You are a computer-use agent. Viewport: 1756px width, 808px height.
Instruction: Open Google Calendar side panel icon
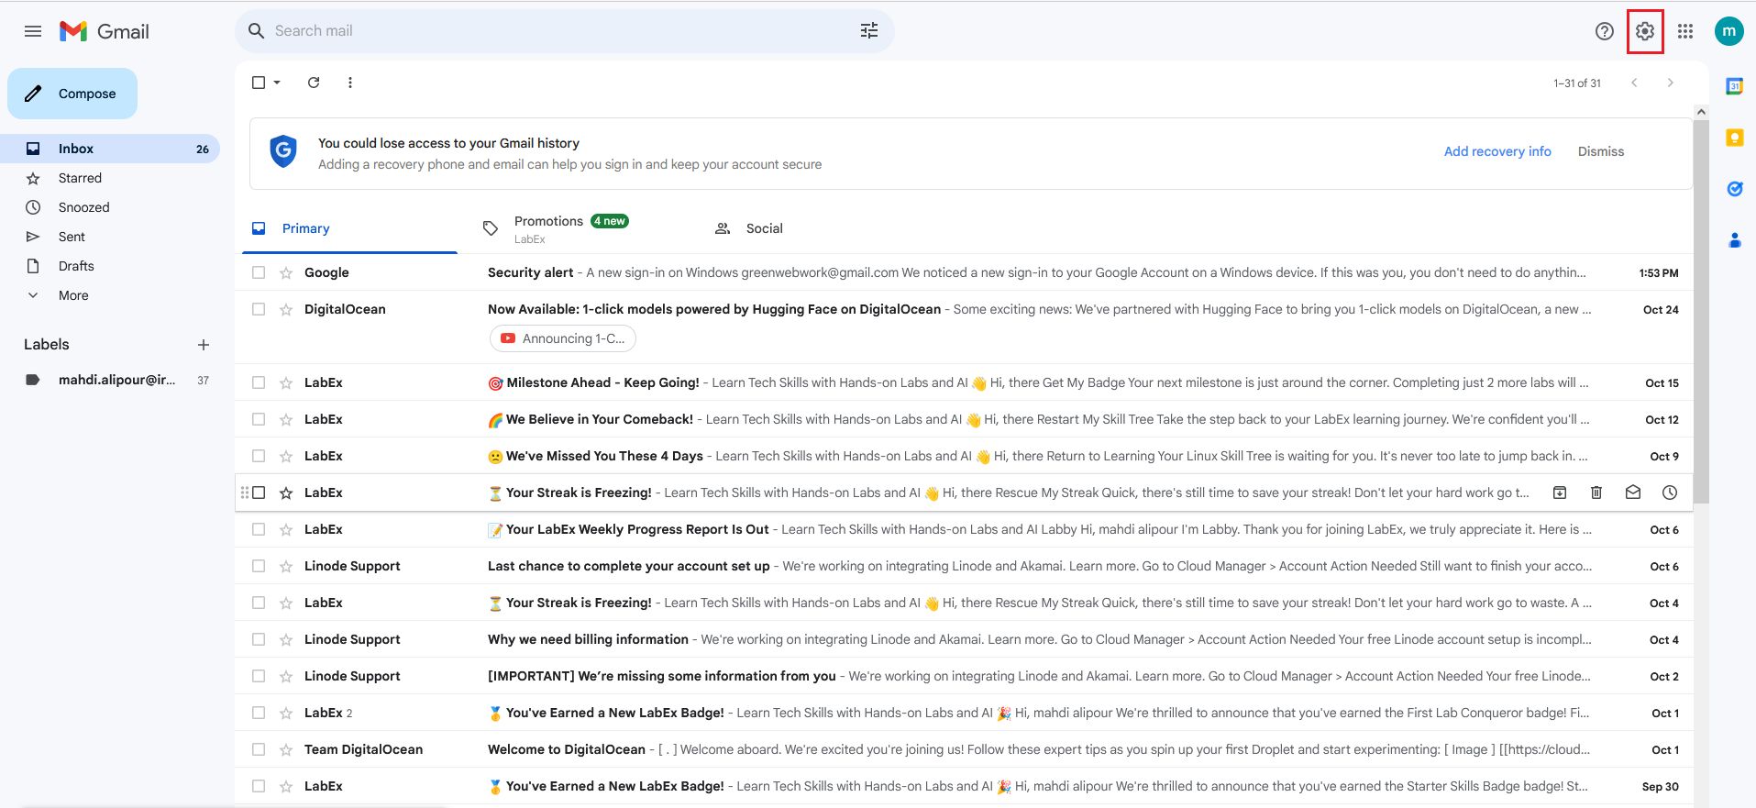1734,86
